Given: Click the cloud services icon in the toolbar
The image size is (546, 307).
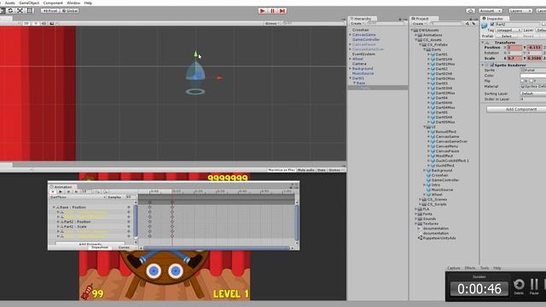Looking at the screenshot, I should tap(470, 11).
